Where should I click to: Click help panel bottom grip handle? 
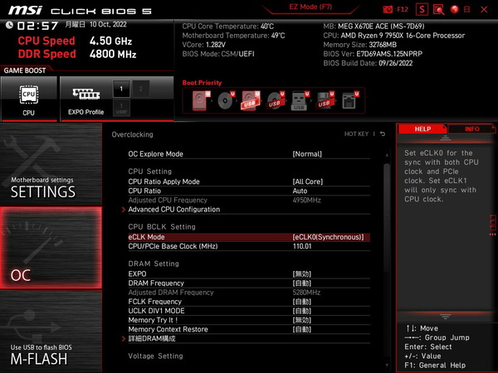[445, 317]
